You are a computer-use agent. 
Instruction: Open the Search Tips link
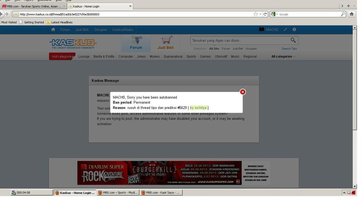click(x=289, y=49)
